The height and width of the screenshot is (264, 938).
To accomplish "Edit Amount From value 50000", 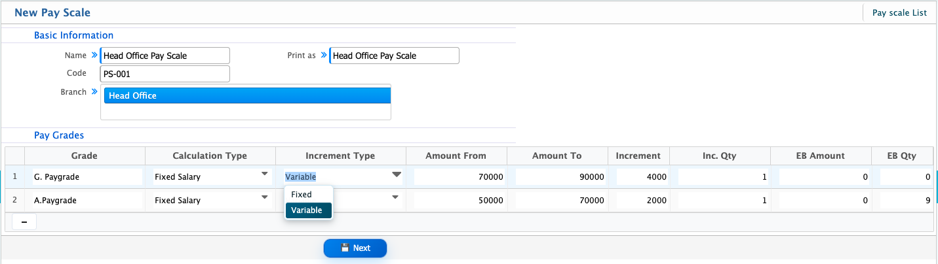I will point(459,201).
